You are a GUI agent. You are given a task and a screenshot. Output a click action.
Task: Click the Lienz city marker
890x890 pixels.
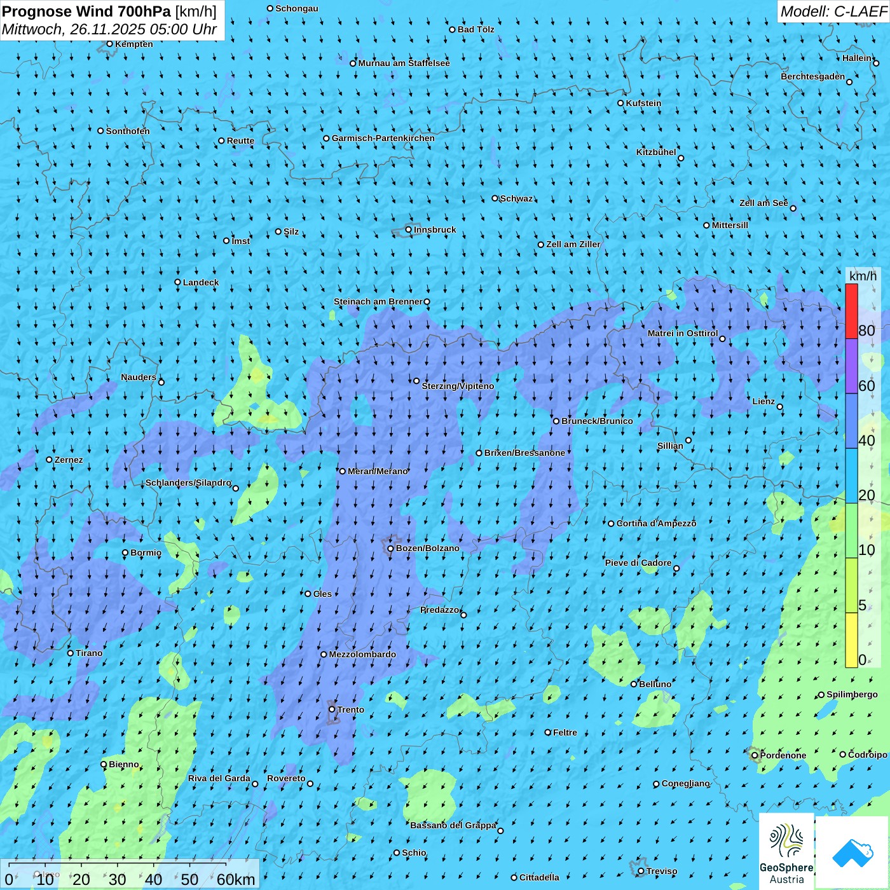point(780,407)
